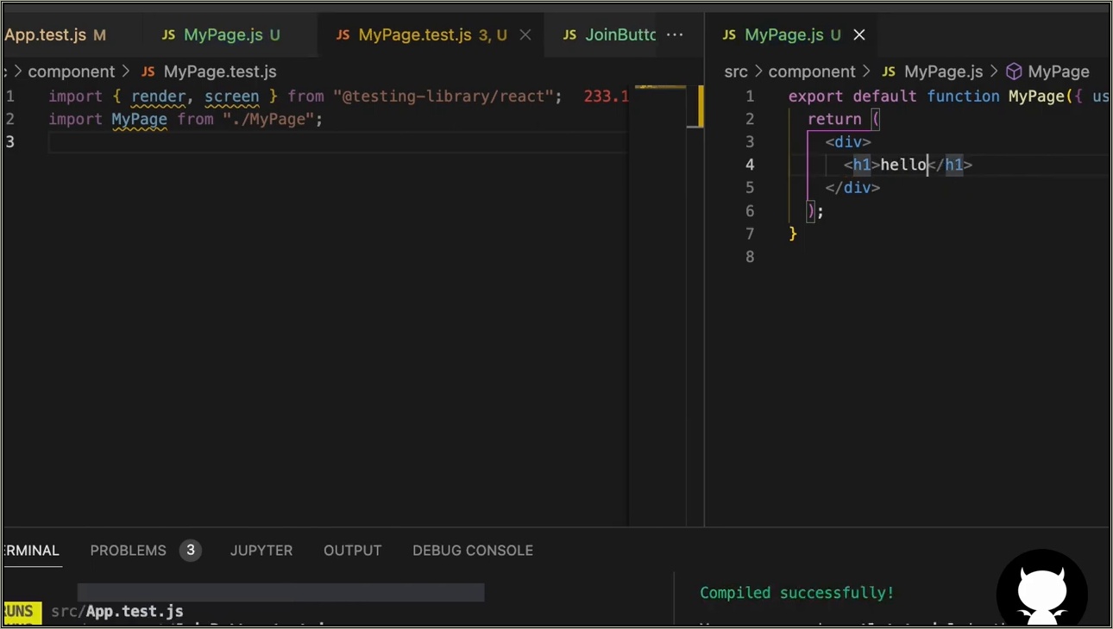Open the PROBLEMS panel tab

coord(128,551)
